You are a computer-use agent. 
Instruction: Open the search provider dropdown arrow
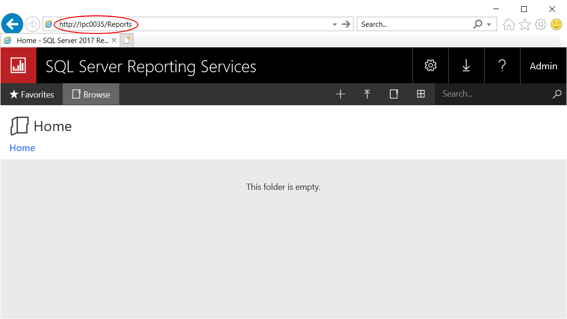pyautogui.click(x=489, y=24)
